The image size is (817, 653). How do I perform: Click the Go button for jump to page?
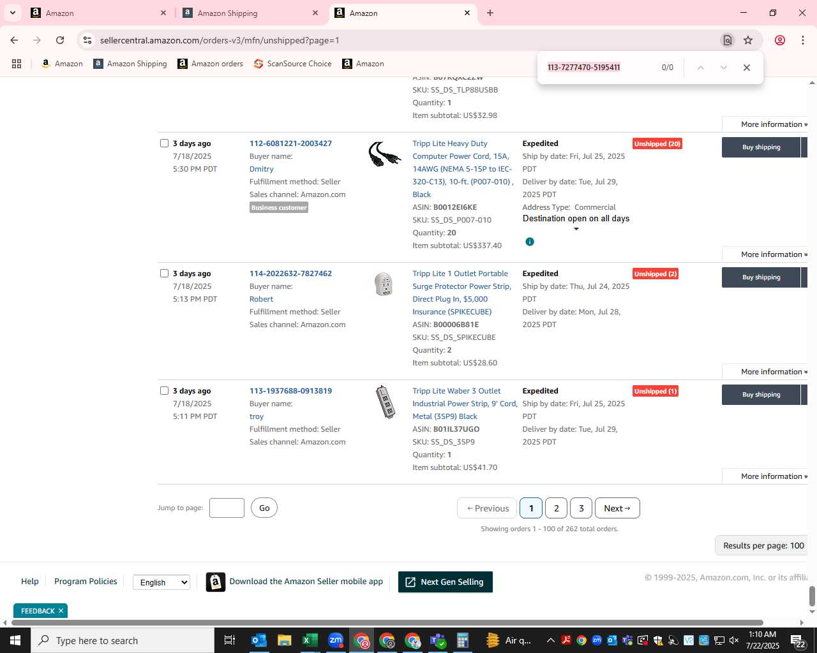(264, 508)
